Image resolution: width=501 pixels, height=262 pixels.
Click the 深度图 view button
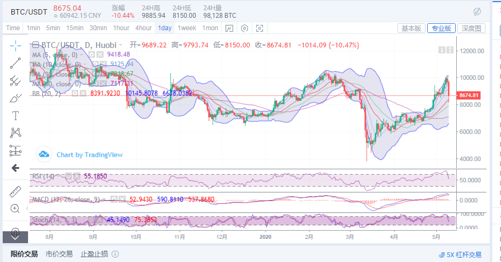point(471,28)
